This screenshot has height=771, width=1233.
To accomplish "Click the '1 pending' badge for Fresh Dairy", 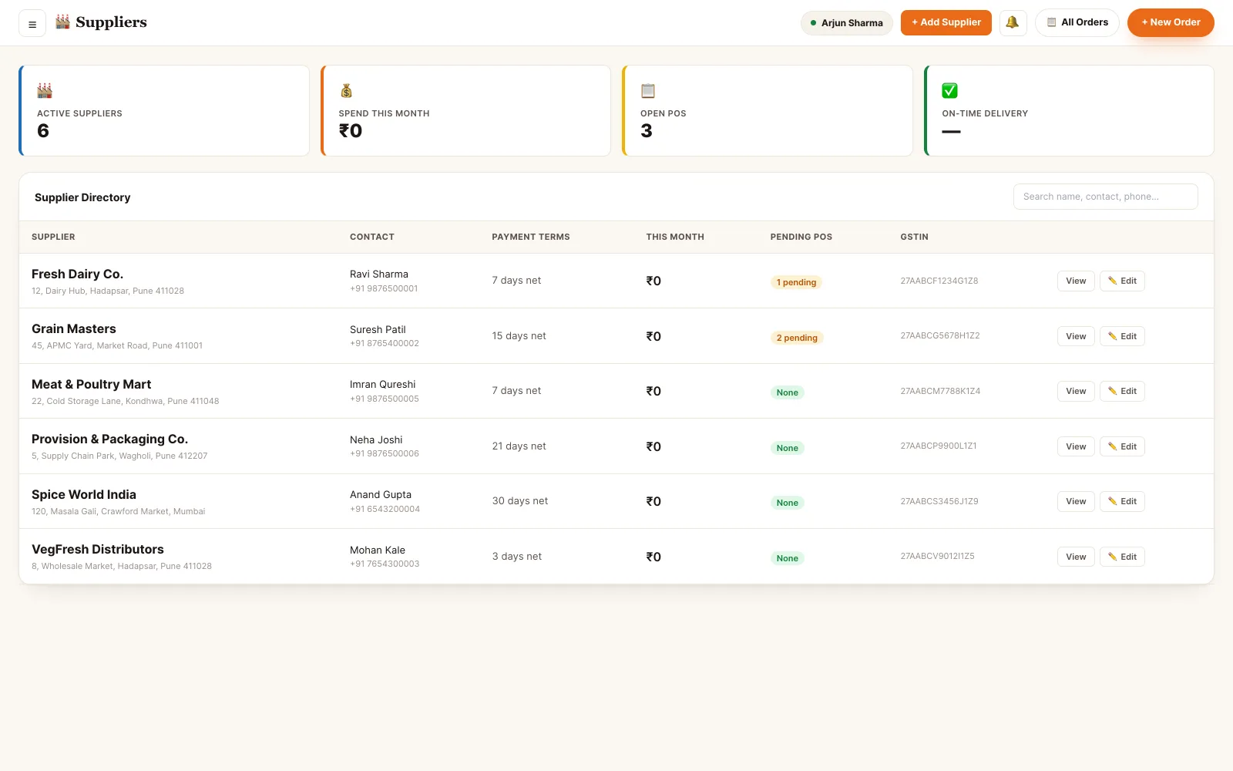I will click(x=796, y=282).
